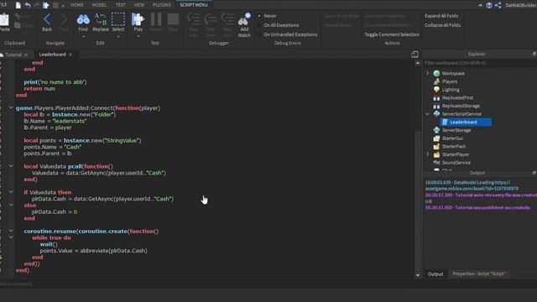This screenshot has height=302, width=537.
Task: Select StarterGui in the Explorer
Action: (x=452, y=138)
